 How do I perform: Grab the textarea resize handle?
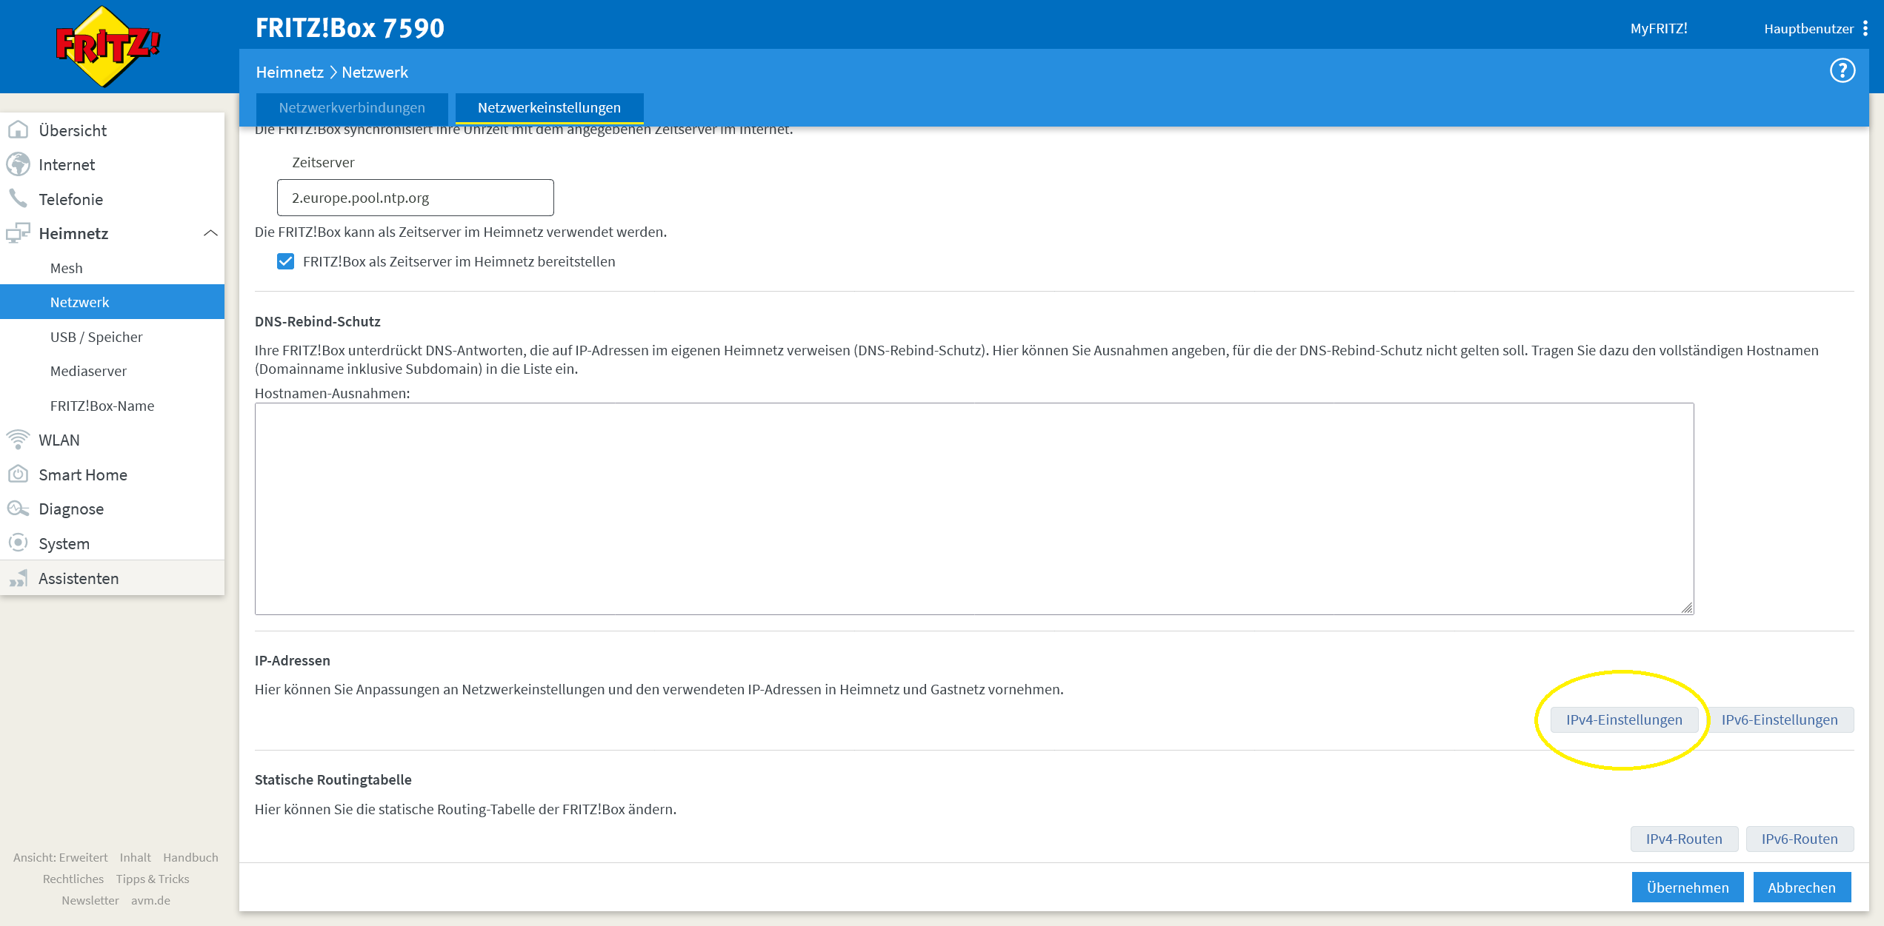point(1687,608)
